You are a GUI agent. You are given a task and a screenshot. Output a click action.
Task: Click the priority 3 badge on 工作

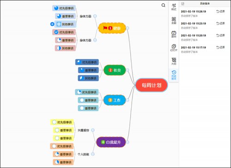click(x=110, y=100)
